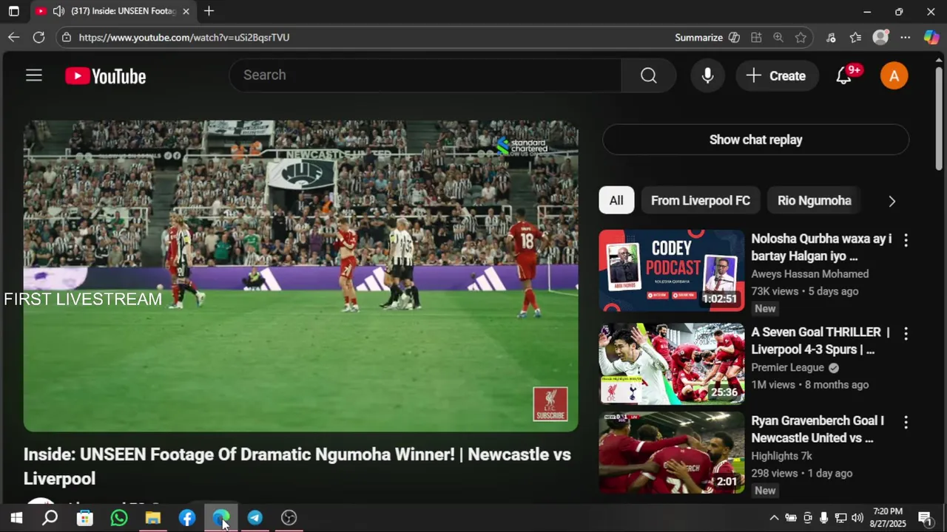Open title 'Nolosha Qurbha waxa ay i bartay'
Viewport: 947px width, 532px height.
pos(821,248)
